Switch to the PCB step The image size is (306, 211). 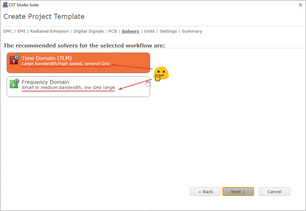tap(112, 31)
